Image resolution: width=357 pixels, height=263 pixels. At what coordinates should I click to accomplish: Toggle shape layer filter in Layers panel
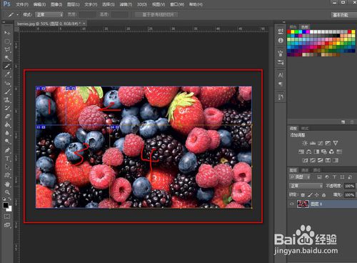pyautogui.click(x=342, y=177)
